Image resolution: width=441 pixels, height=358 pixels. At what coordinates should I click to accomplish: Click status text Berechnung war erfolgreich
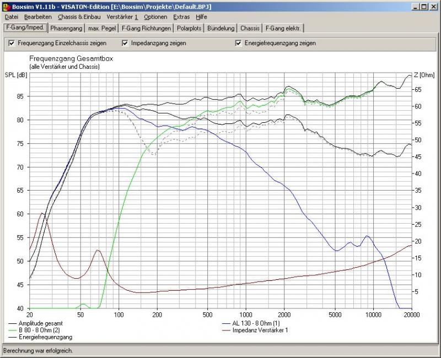tap(38, 351)
